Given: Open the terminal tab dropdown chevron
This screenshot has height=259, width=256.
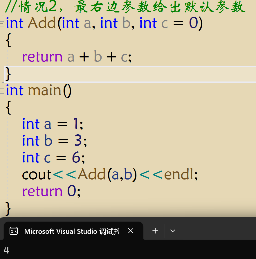Looking at the screenshot, I should pyautogui.click(x=173, y=231).
